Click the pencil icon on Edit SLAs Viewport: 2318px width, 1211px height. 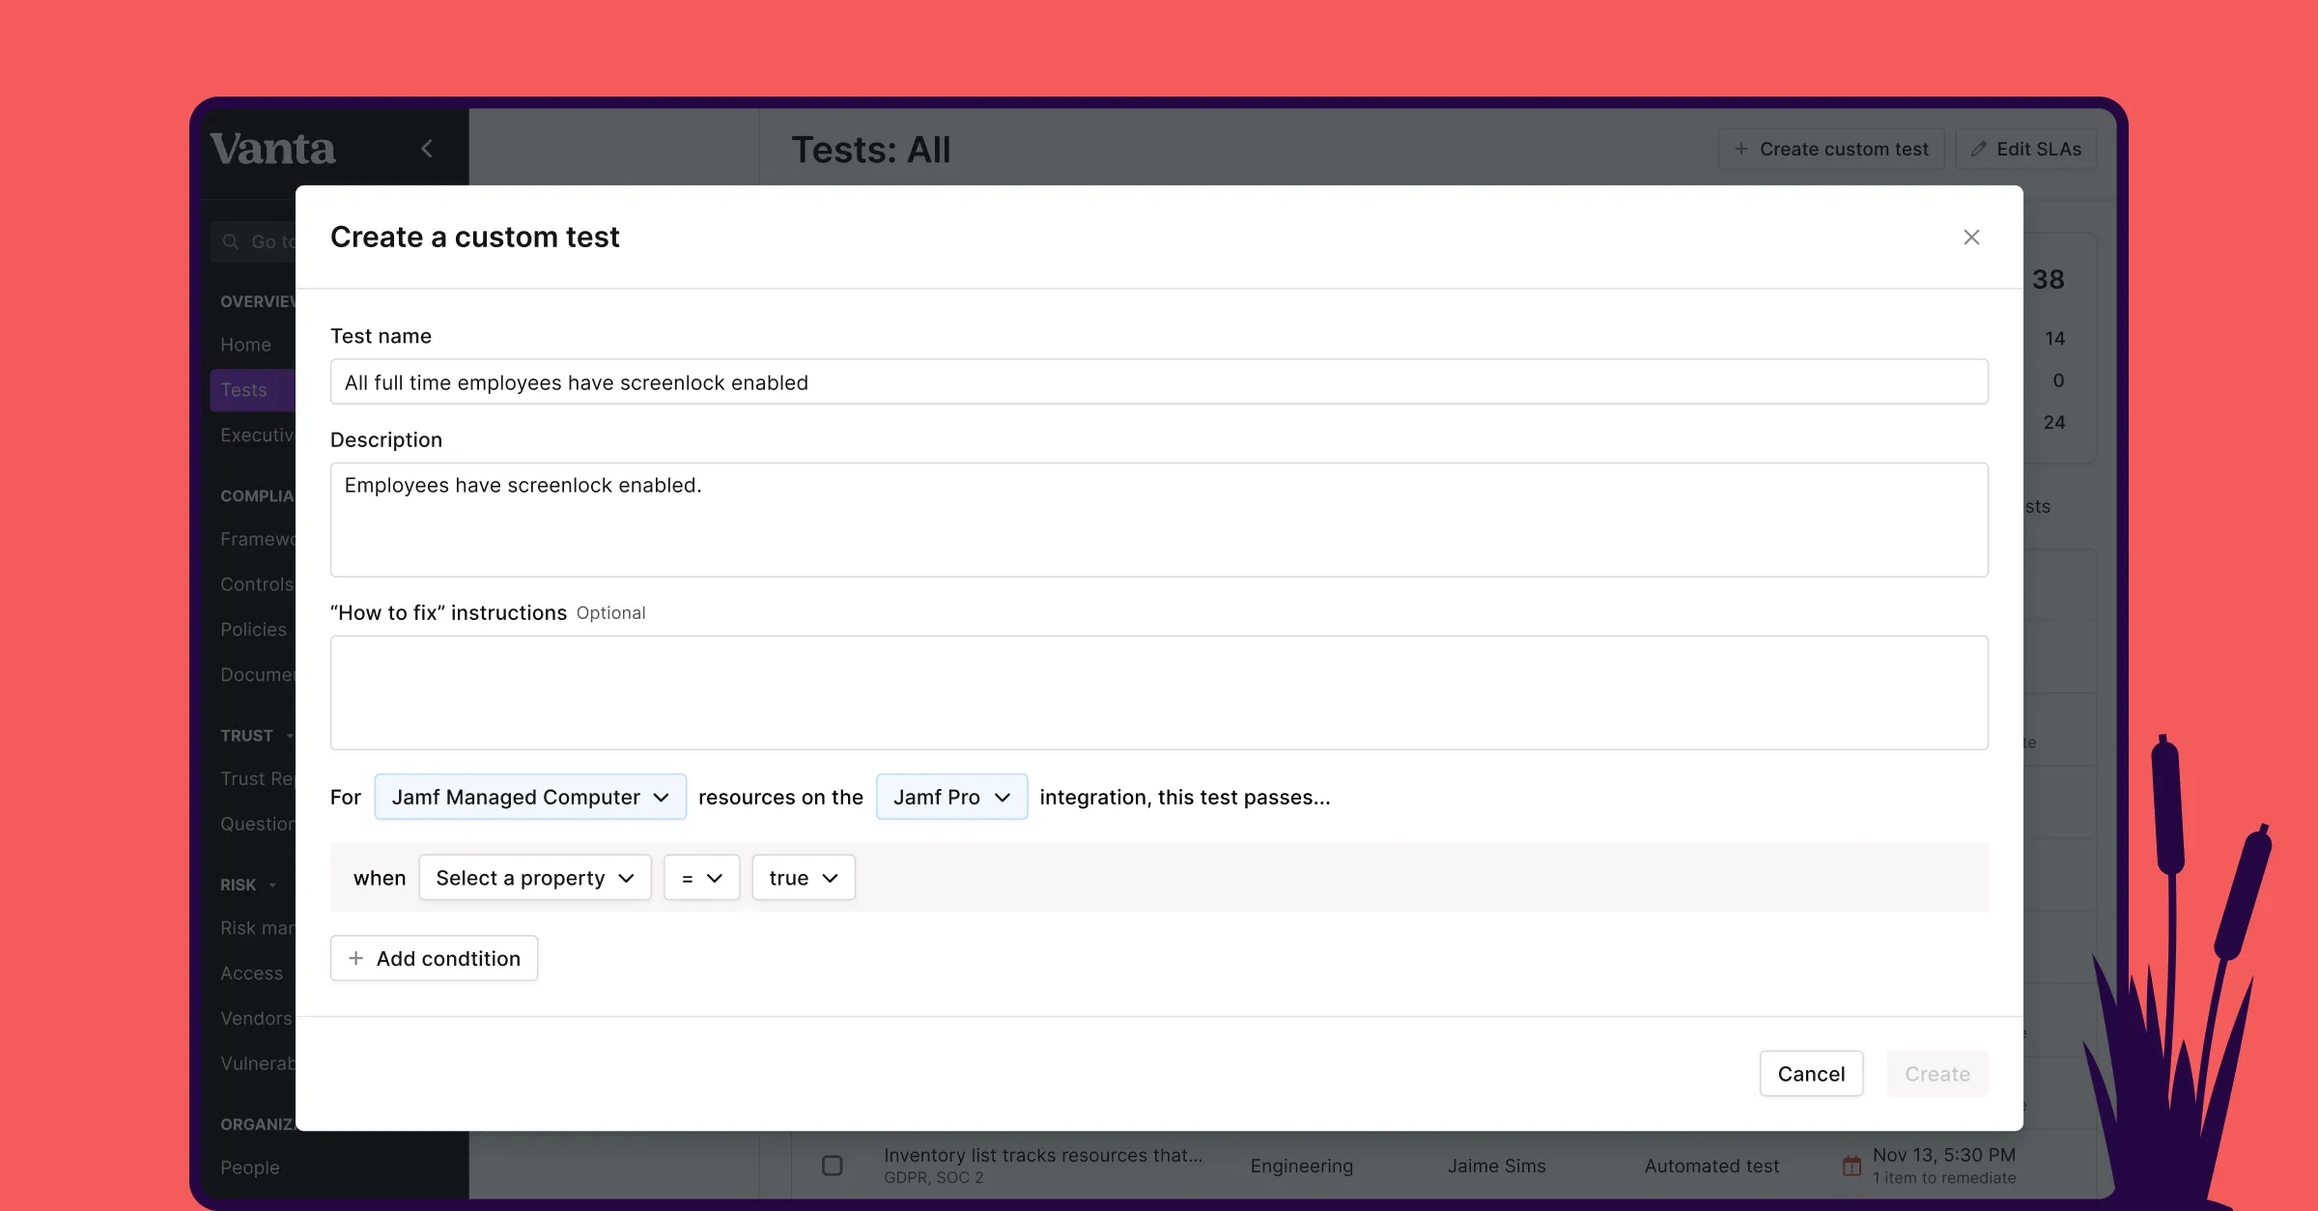pyautogui.click(x=1978, y=148)
